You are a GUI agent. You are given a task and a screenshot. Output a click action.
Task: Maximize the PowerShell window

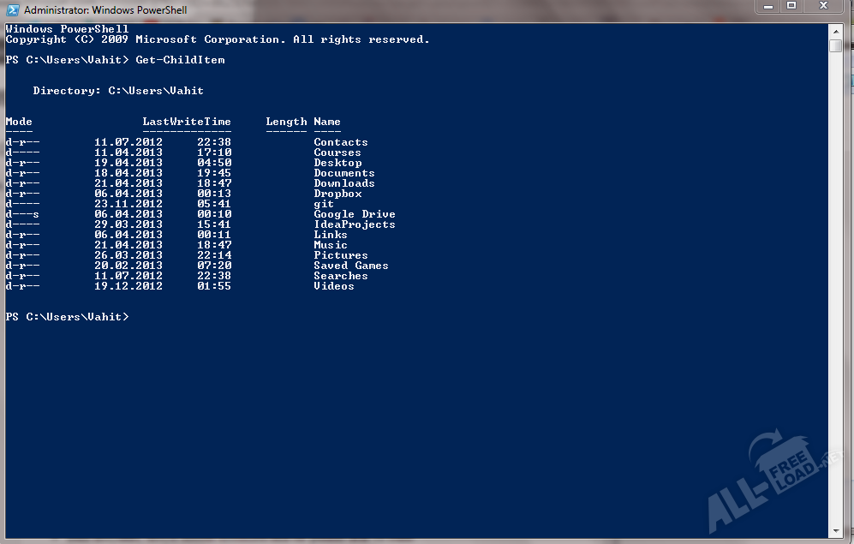(791, 7)
